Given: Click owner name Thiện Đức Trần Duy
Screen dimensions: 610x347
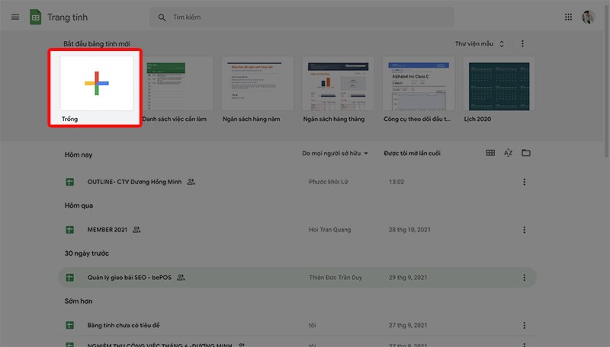Looking at the screenshot, I should click(x=335, y=278).
